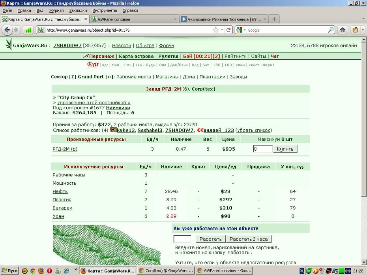
Task: Open worker андрей_123 profile
Action: point(219,130)
